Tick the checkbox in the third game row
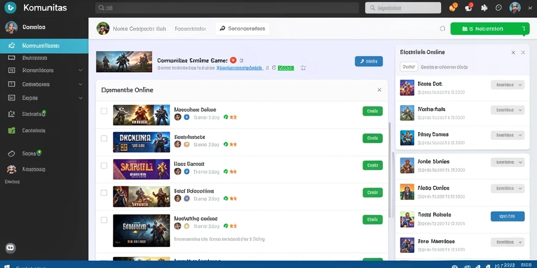This screenshot has width=537, height=268. point(104,165)
